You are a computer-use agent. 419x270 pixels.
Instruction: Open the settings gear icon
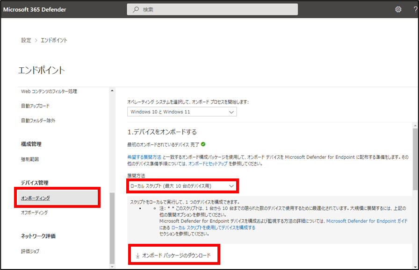[398, 10]
